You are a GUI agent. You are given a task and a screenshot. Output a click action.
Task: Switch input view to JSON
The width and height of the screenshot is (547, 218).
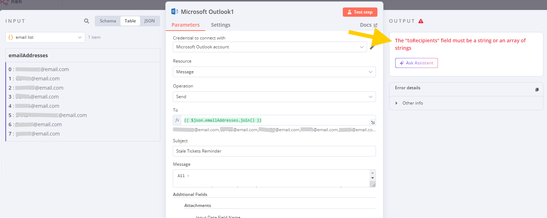[x=150, y=21]
